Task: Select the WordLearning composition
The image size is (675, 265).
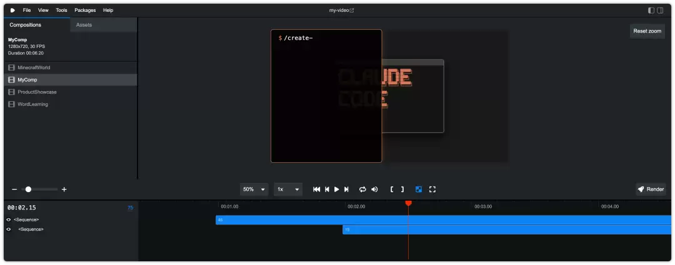Action: click(x=71, y=104)
